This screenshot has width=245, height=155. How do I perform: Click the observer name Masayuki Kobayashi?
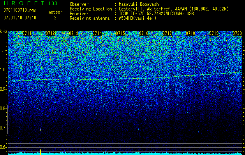click(x=140, y=4)
